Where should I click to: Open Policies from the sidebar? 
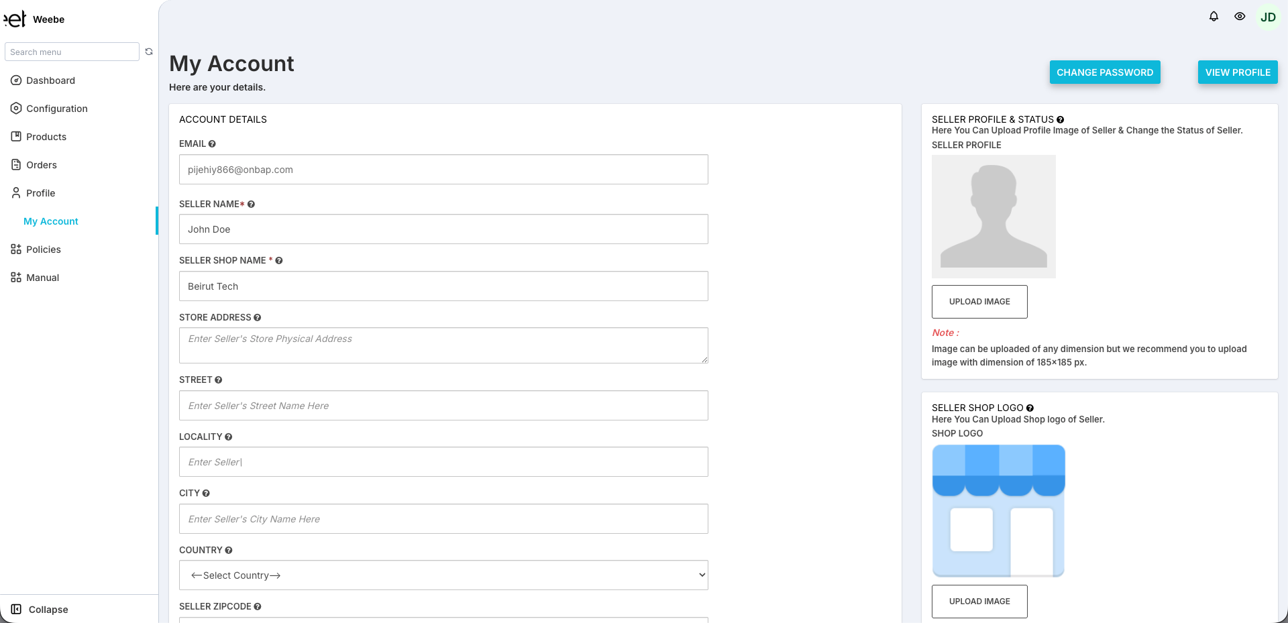pos(43,249)
